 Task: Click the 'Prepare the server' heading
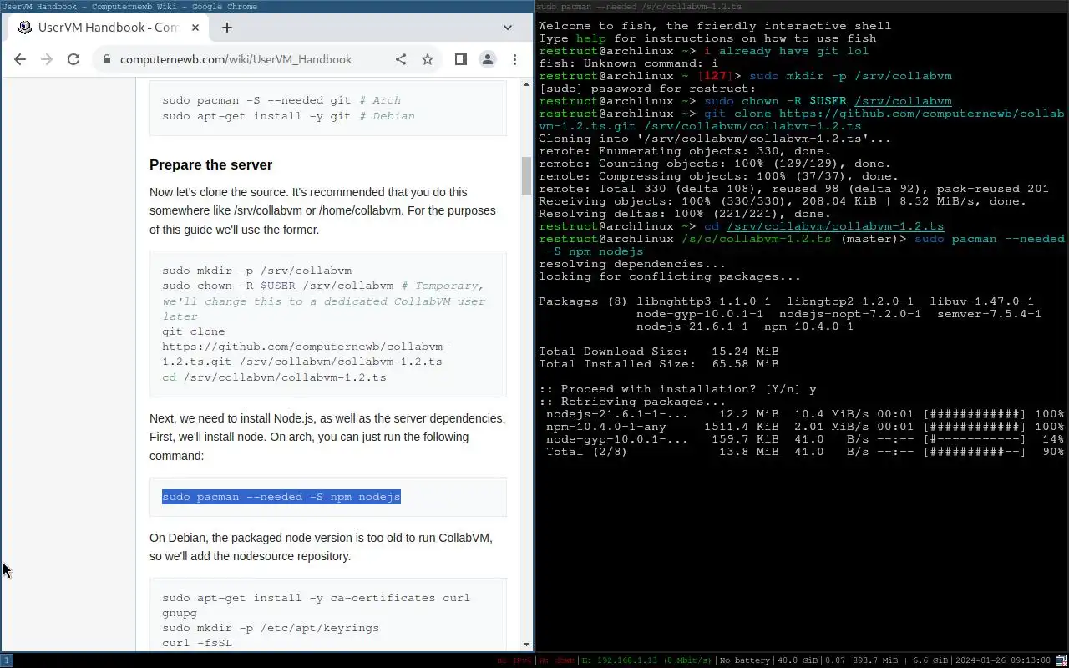click(x=210, y=164)
